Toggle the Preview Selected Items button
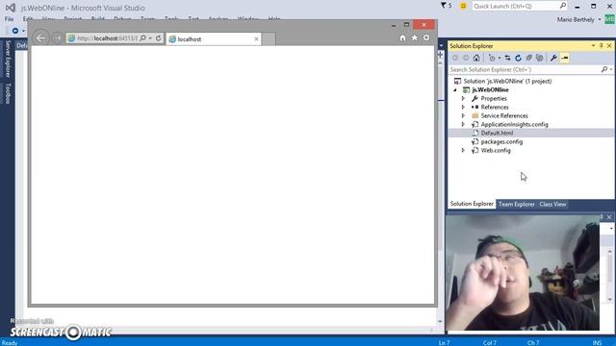 pyautogui.click(x=565, y=58)
